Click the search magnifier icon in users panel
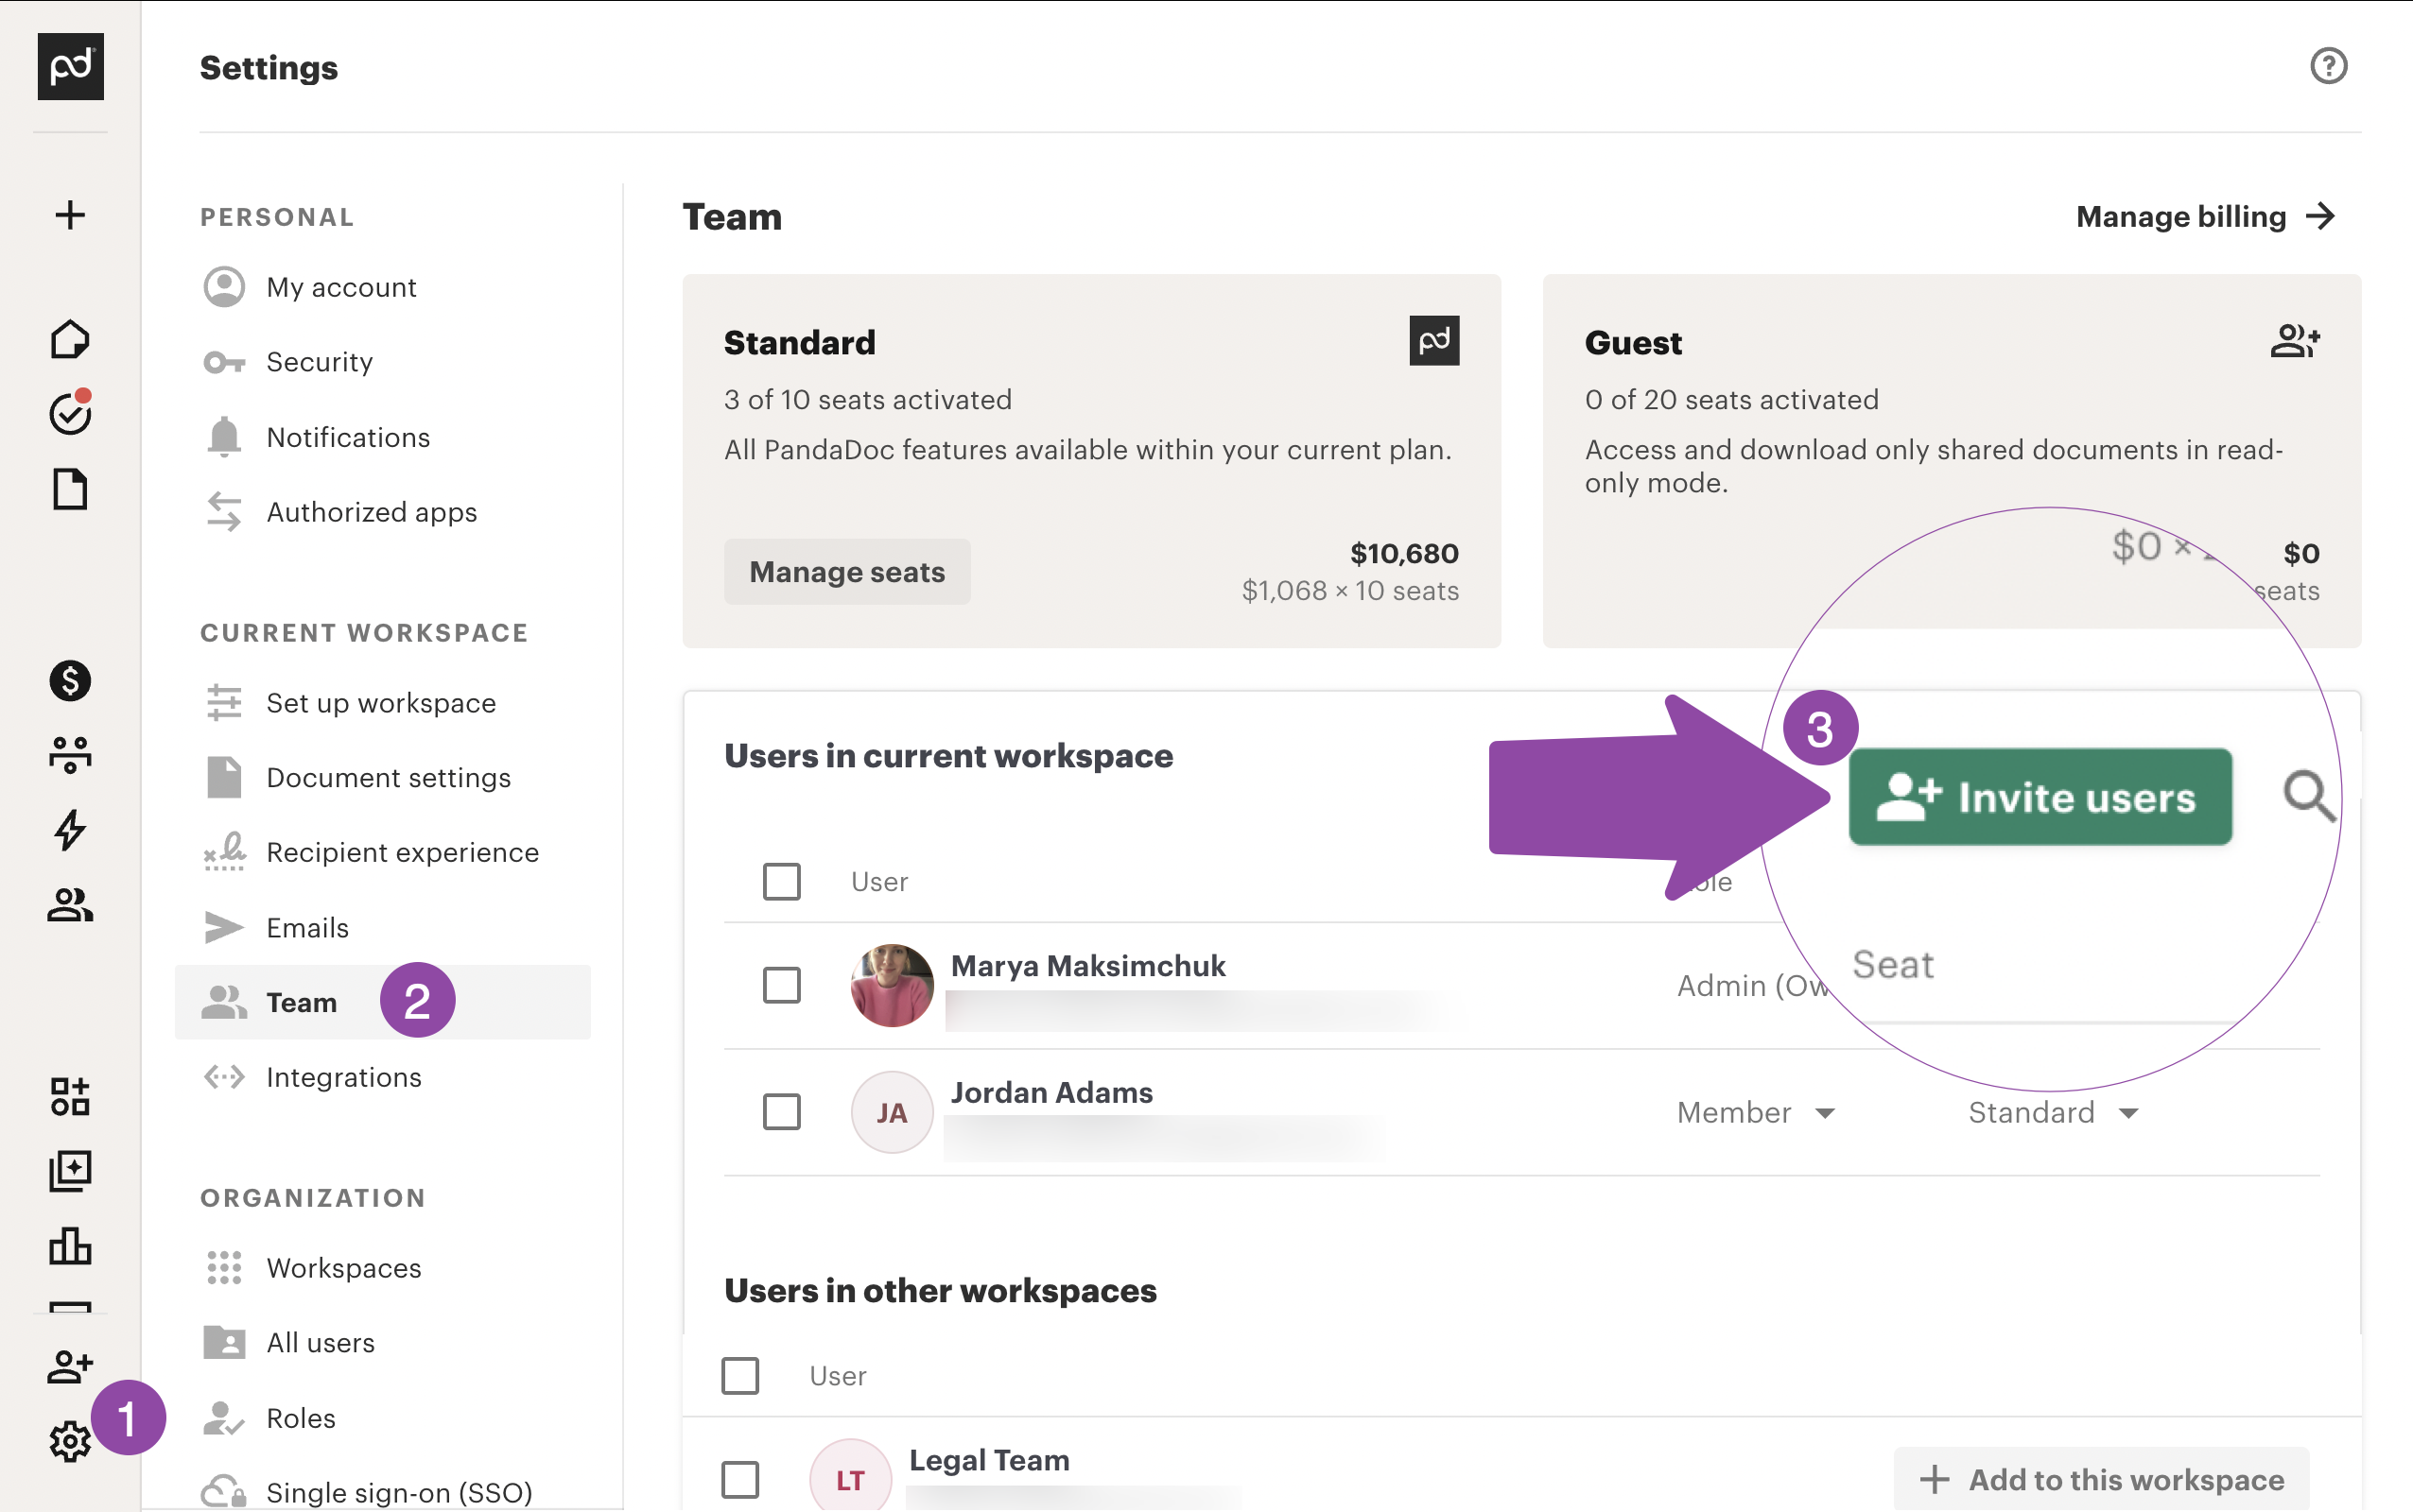Screen dimensions: 2413x1512 (2309, 796)
